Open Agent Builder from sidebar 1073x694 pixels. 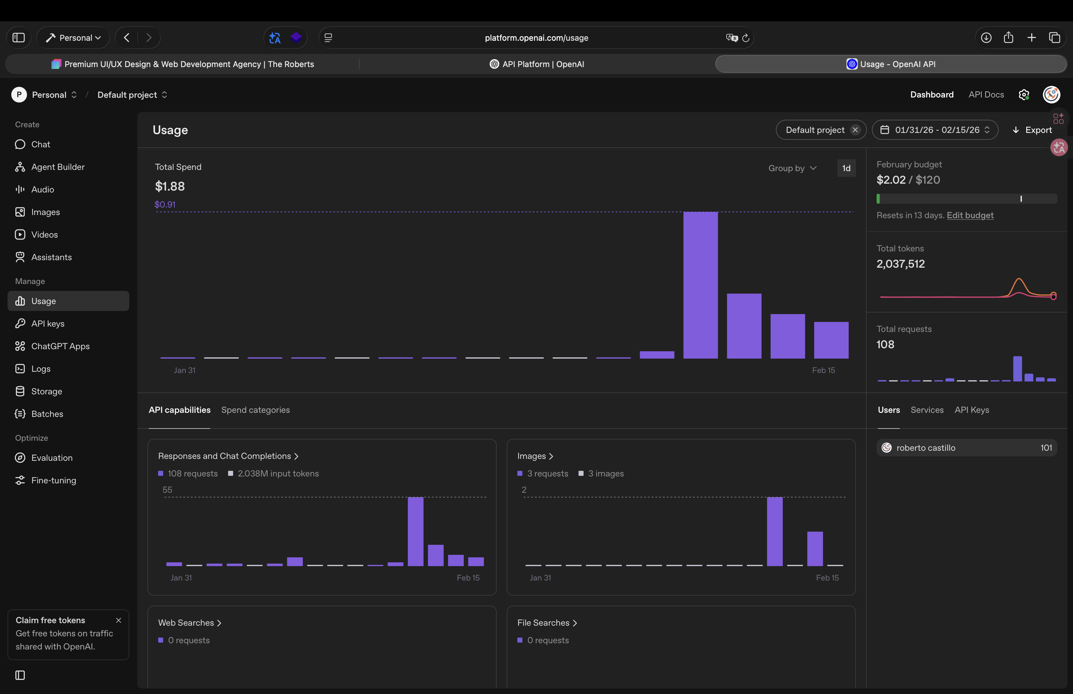pyautogui.click(x=58, y=167)
